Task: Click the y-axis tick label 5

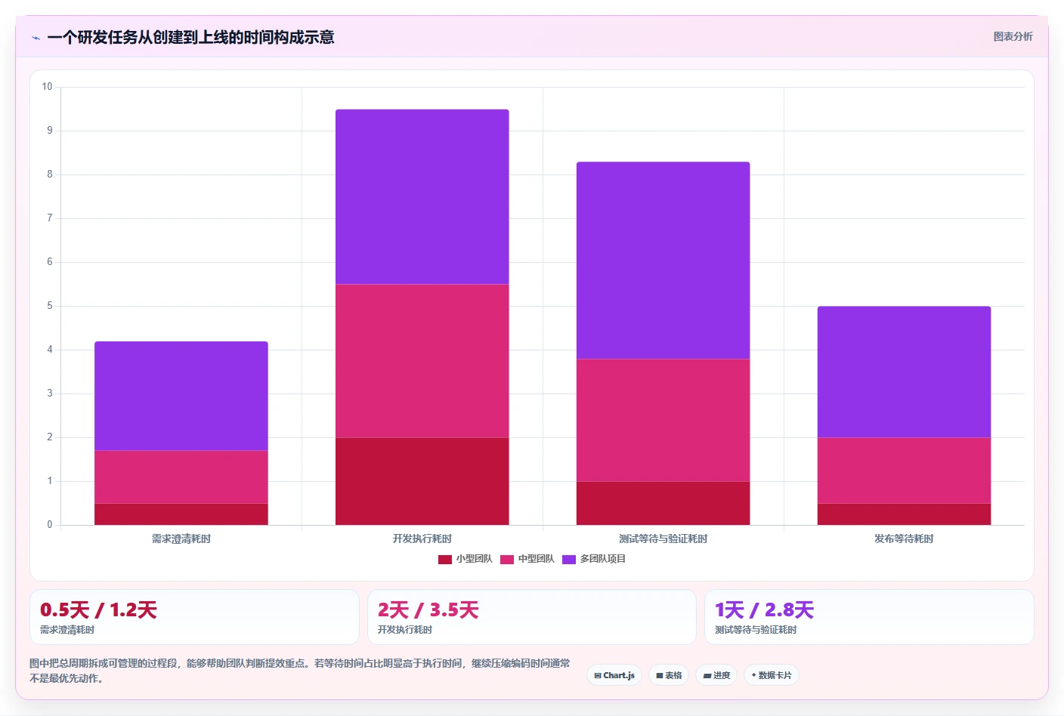Action: pyautogui.click(x=50, y=306)
